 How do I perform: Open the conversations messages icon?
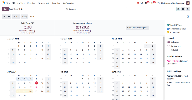coord(146,3)
